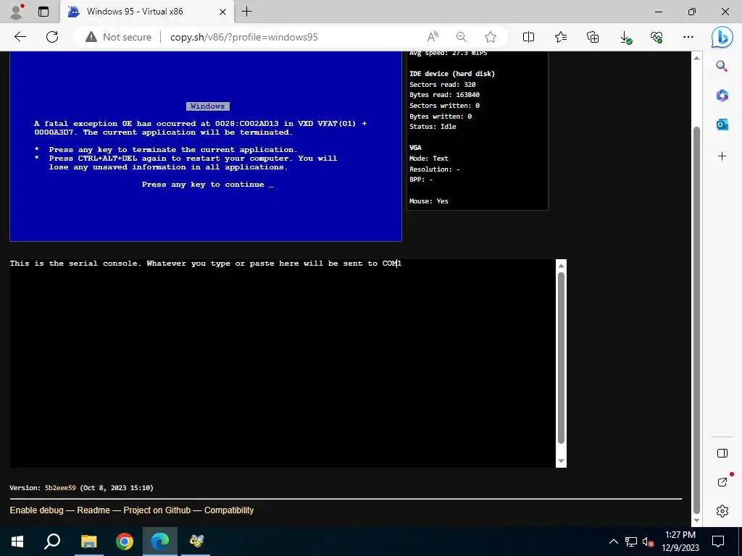Open split screen view
Screen dimensions: 742x556
point(528,37)
